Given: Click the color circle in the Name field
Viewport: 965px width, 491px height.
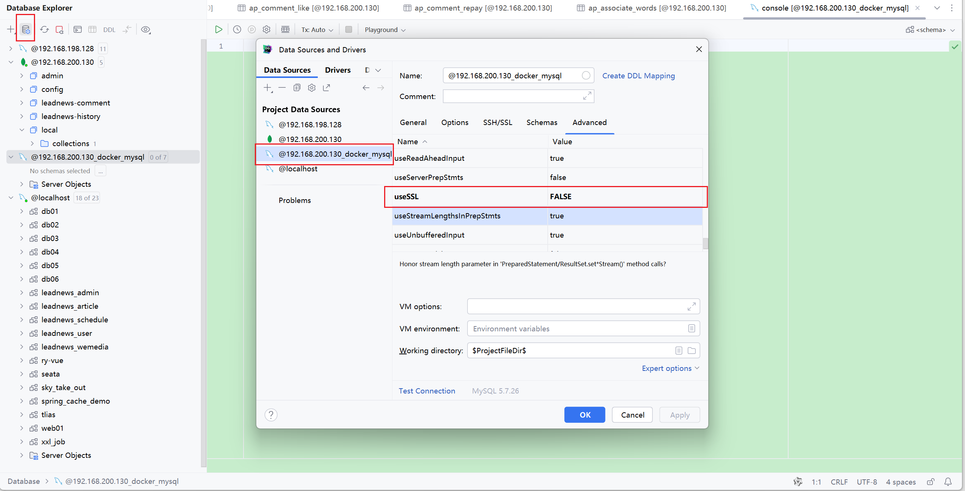Looking at the screenshot, I should (586, 76).
